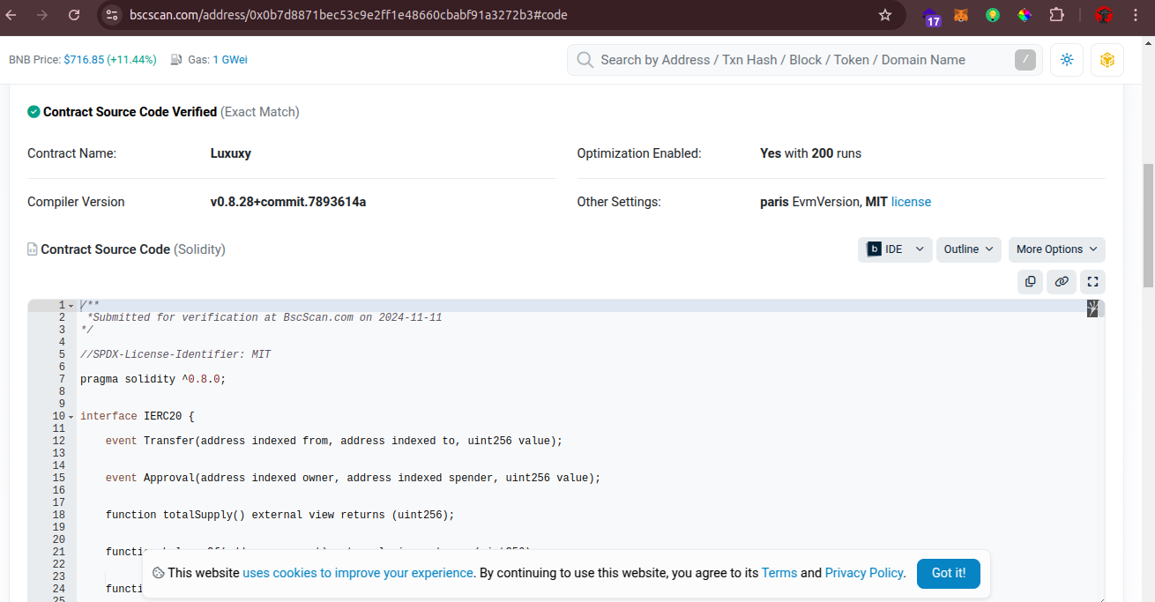Toggle fullscreen view of the code editor
This screenshot has width=1155, height=602.
coord(1092,282)
